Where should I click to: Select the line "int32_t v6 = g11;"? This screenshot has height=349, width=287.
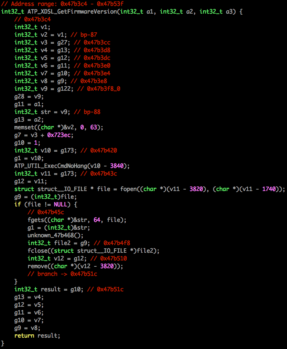point(42,66)
